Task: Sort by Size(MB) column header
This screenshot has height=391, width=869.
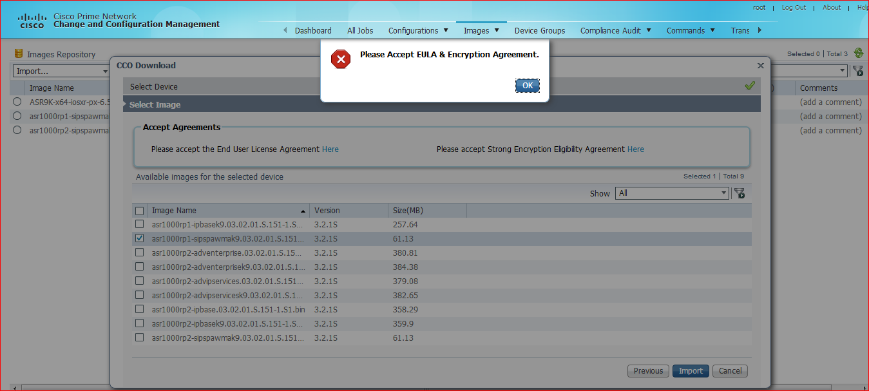Action: coord(426,211)
